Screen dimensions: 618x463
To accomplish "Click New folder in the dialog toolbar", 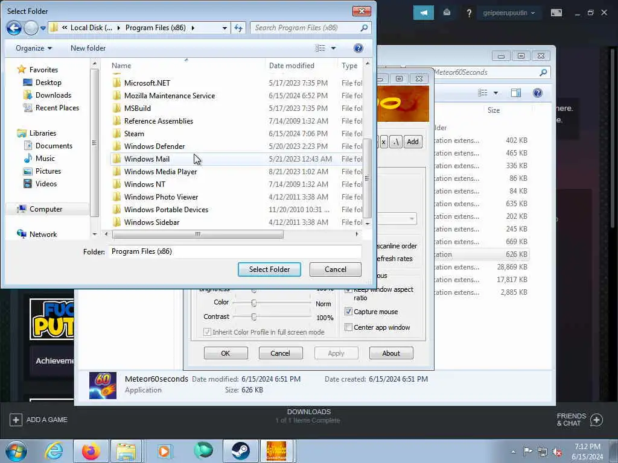I will pos(88,48).
